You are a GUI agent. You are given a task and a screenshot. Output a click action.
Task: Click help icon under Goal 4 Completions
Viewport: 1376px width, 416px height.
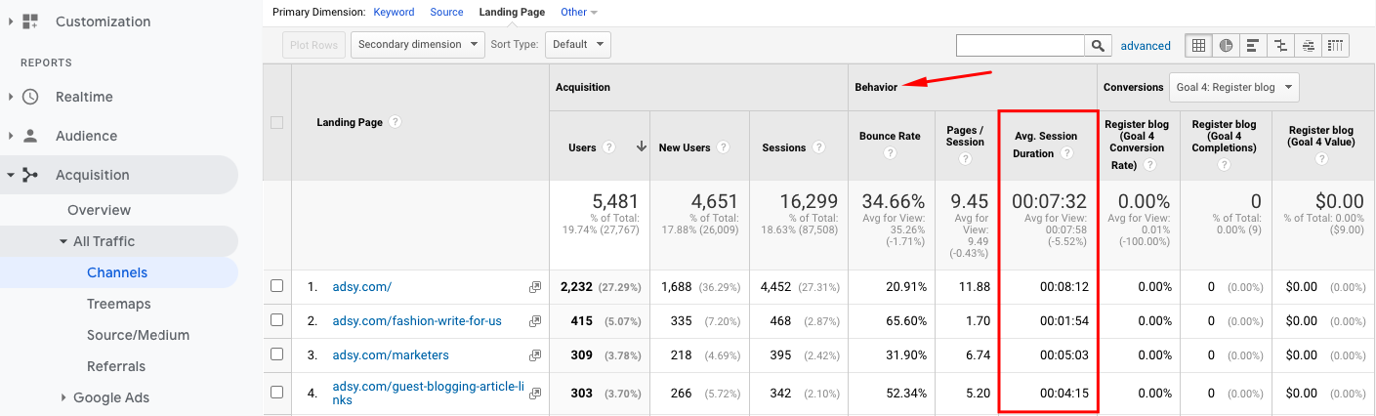point(1224,165)
